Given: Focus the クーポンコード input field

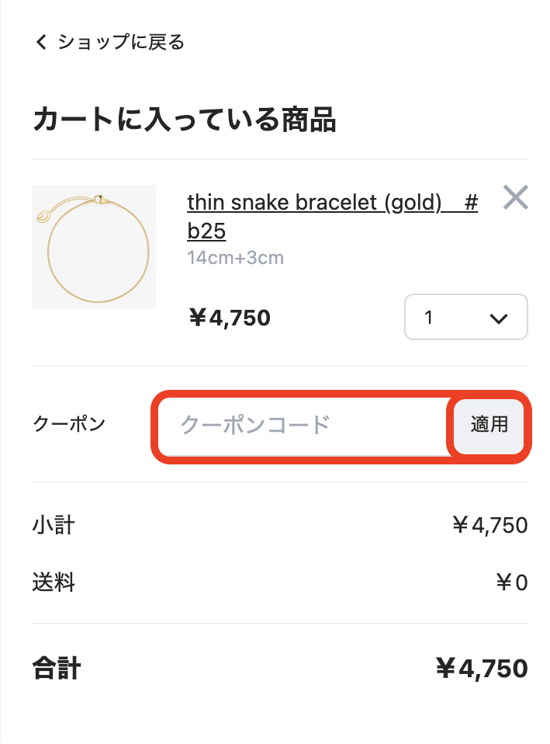Looking at the screenshot, I should 303,425.
